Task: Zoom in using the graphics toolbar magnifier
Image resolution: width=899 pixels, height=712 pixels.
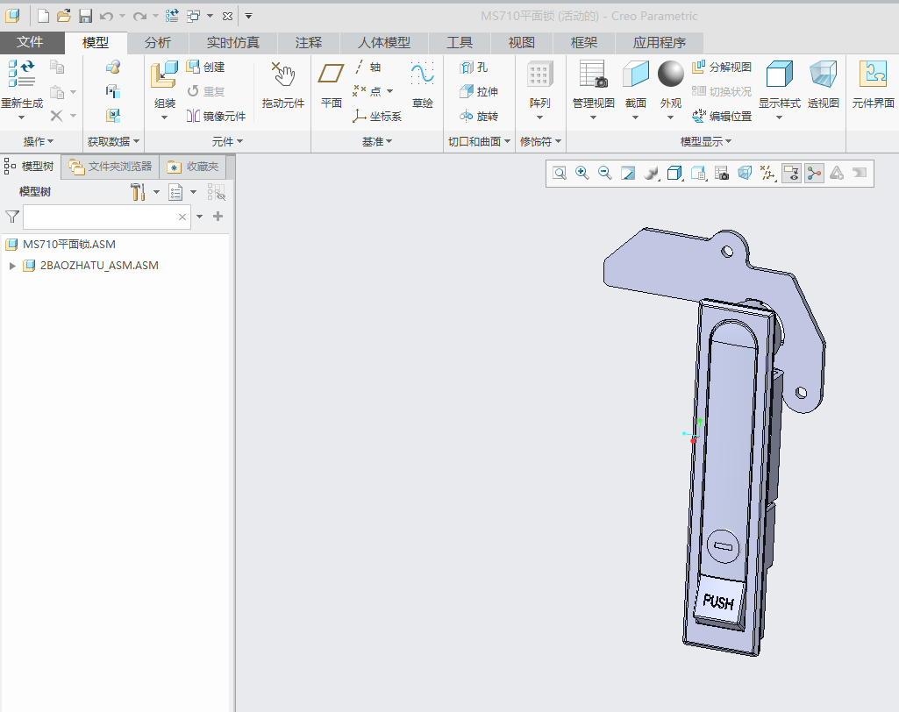Action: pyautogui.click(x=582, y=173)
